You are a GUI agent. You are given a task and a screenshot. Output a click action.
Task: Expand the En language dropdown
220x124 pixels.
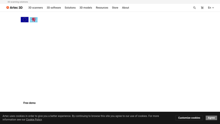coord(211,8)
